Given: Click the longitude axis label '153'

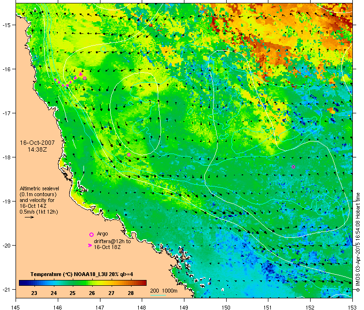Looking at the screenshot, I should (x=353, y=308).
